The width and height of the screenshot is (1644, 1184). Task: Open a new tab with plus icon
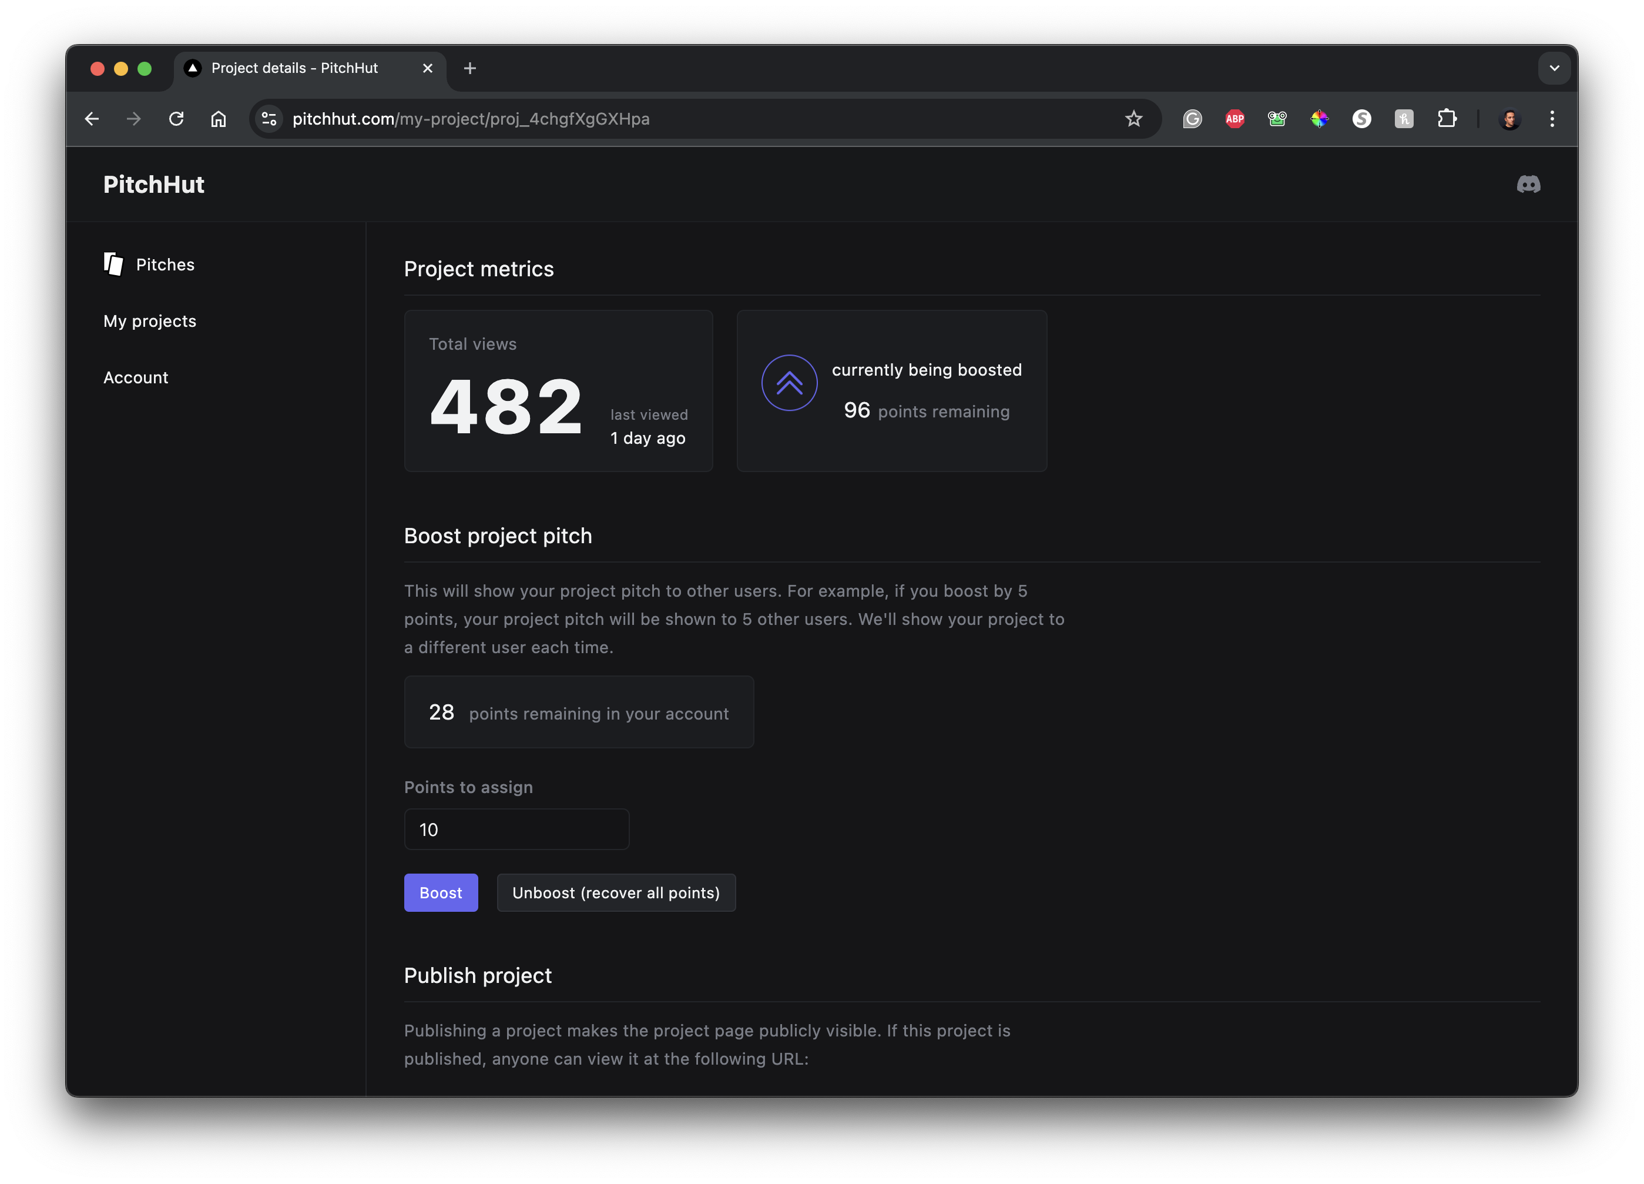[469, 68]
